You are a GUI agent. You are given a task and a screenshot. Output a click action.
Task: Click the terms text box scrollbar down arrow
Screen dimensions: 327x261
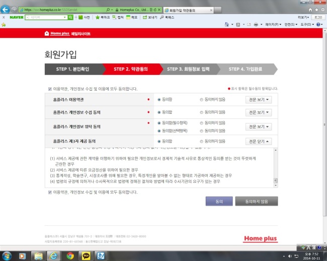click(x=276, y=185)
